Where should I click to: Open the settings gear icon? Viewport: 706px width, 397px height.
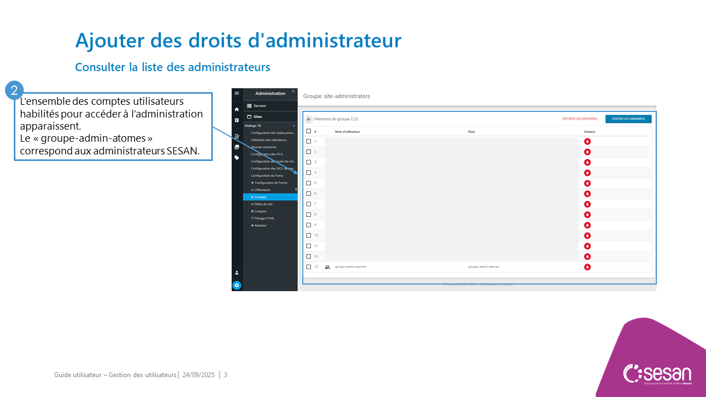[237, 285]
